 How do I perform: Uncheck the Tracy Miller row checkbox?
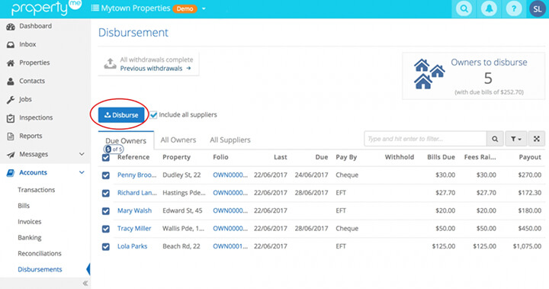point(106,229)
